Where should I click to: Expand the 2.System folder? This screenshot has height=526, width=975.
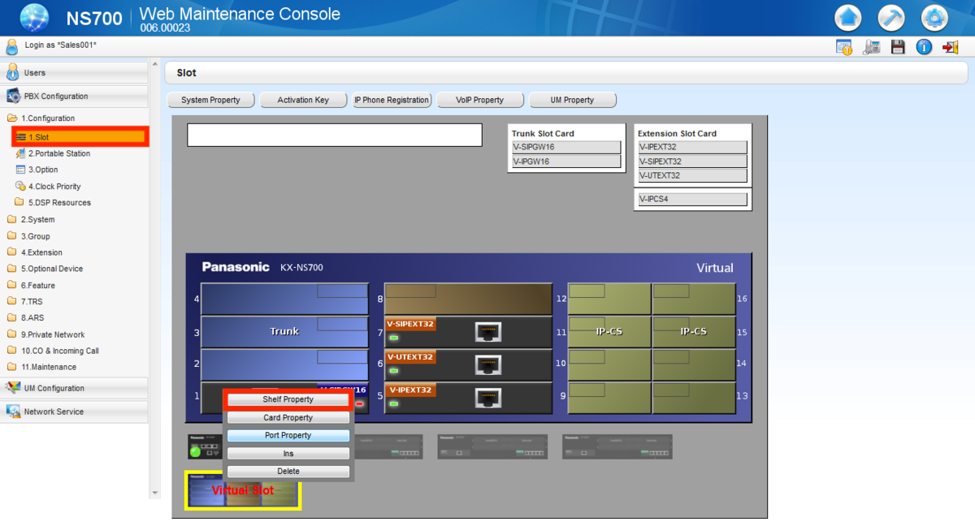click(37, 219)
